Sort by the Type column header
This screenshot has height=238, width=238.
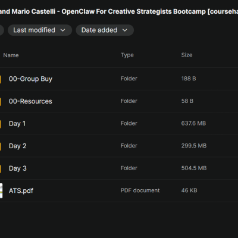point(127,55)
